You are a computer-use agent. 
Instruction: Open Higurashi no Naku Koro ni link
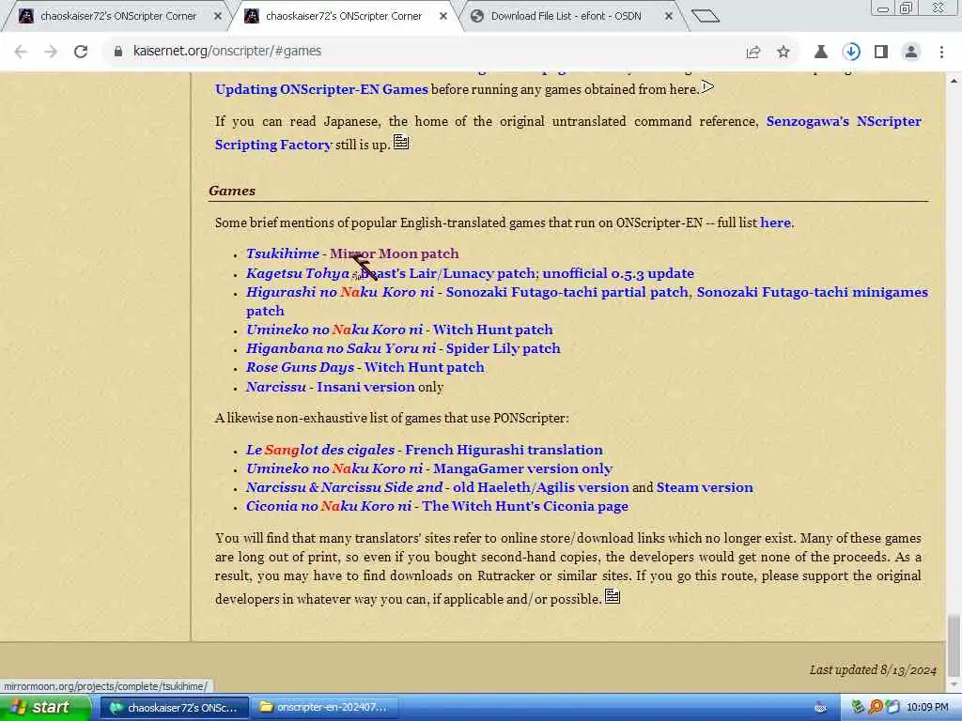pyautogui.click(x=340, y=293)
